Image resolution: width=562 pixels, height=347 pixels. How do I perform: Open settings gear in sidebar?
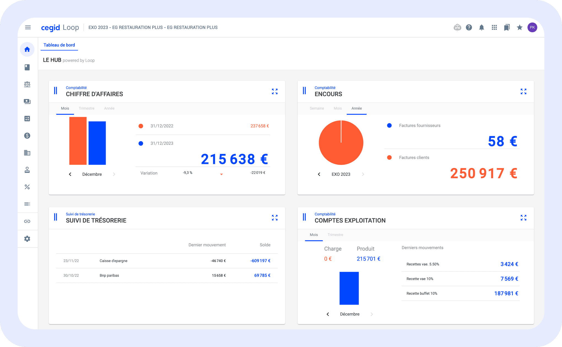pos(27,239)
